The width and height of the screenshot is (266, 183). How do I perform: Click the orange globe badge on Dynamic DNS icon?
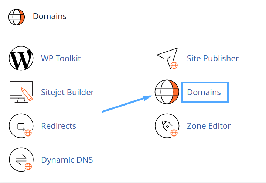[28, 166]
